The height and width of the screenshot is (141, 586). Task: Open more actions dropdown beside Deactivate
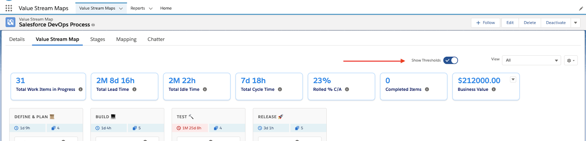[x=575, y=23]
